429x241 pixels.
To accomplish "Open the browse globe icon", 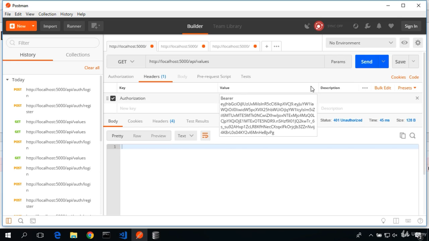I will [x=356, y=26].
